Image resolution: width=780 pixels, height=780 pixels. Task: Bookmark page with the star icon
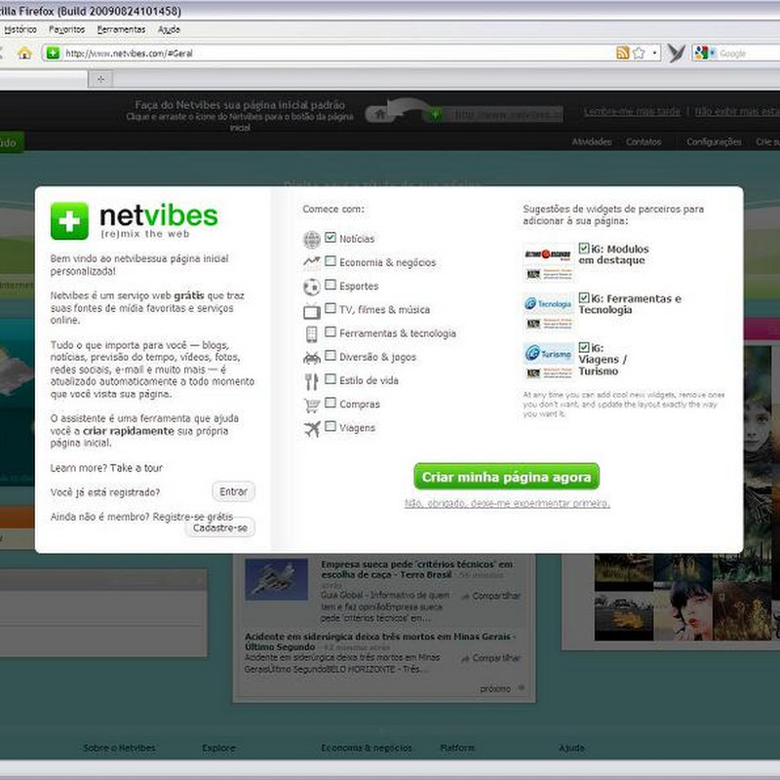[639, 53]
